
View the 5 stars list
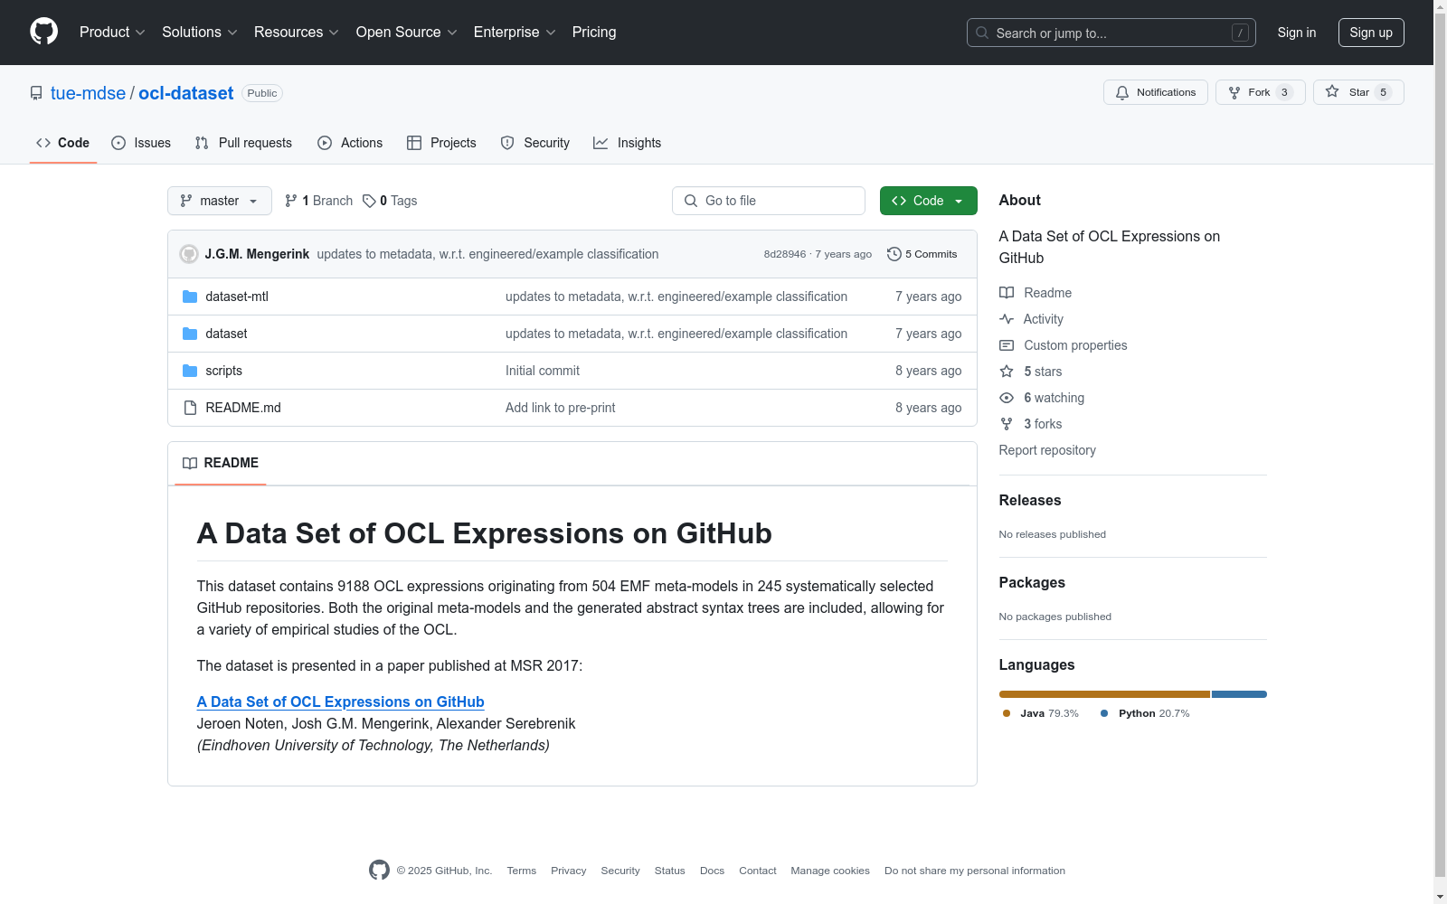click(1031, 372)
